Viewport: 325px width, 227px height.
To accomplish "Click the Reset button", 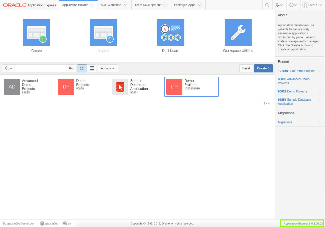I will point(246,68).
